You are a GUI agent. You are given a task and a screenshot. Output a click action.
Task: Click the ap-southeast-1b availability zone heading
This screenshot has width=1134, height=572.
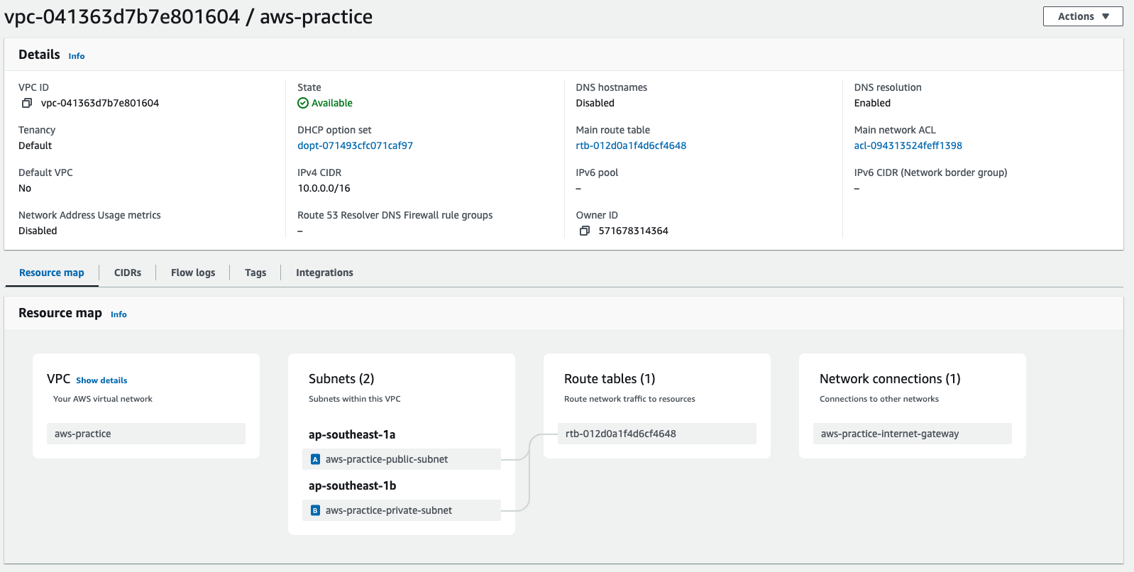click(353, 485)
